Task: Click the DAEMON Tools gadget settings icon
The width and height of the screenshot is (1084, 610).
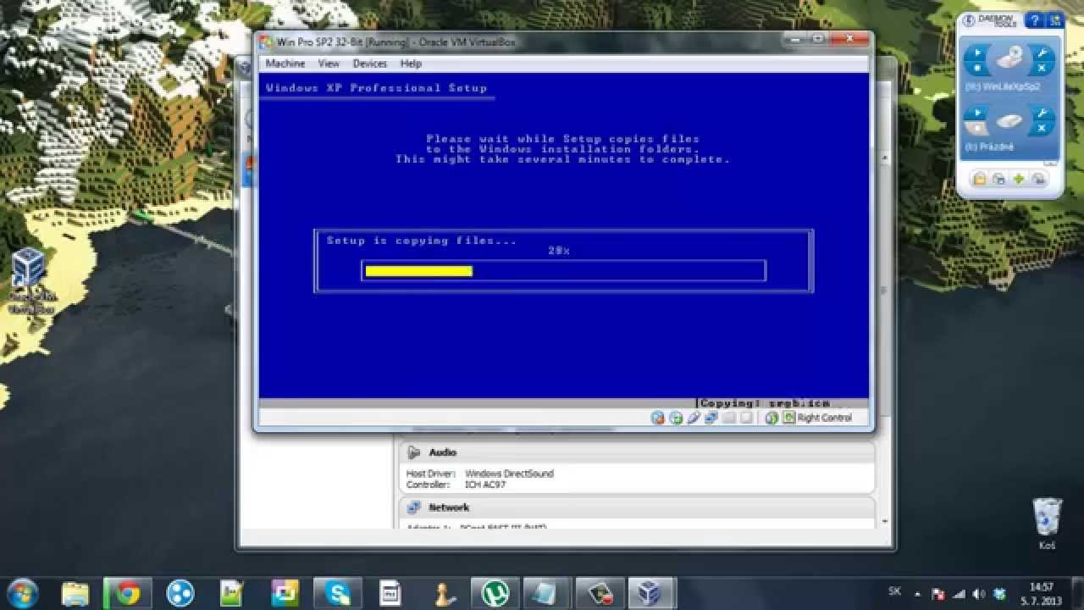Action: (1054, 20)
